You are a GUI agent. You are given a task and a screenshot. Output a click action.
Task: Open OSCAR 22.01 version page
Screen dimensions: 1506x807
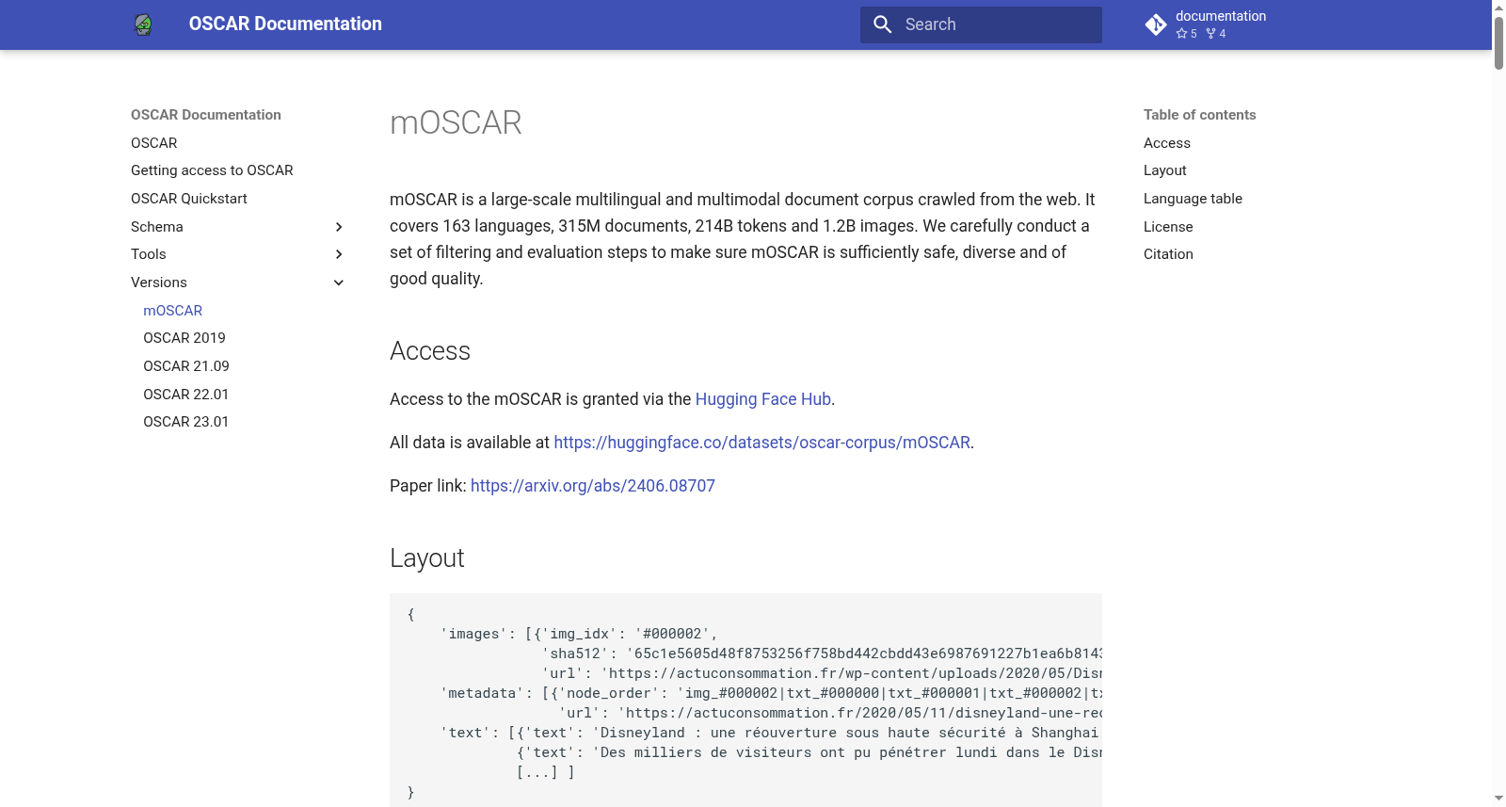(x=186, y=395)
